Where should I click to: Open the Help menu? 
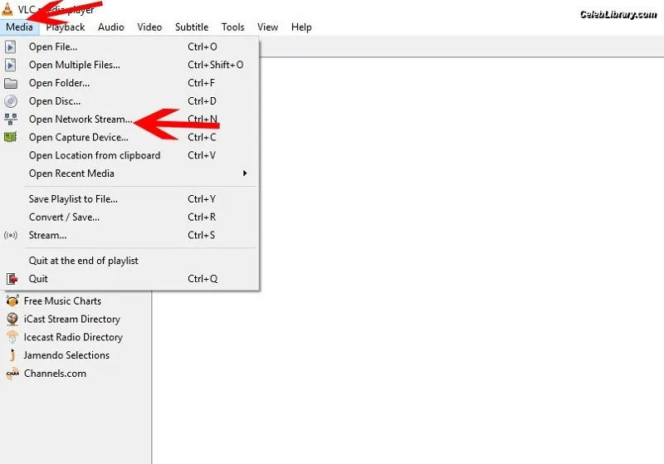tap(301, 27)
